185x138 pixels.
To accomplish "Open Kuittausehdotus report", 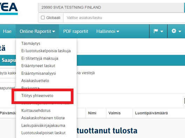I will tap(36, 110).
